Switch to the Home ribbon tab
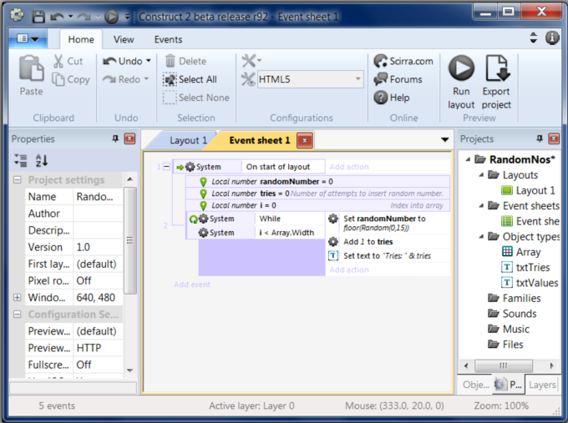 81,39
